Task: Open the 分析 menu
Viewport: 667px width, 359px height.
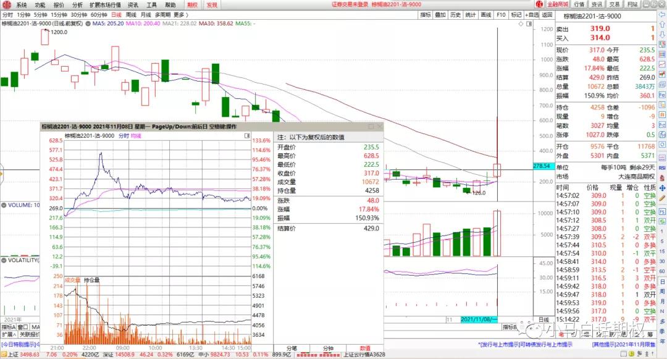Action: (77, 4)
